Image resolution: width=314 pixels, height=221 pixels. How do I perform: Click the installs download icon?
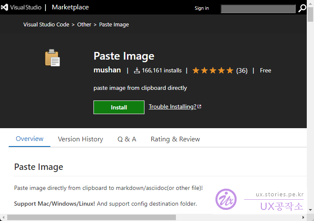(x=137, y=70)
